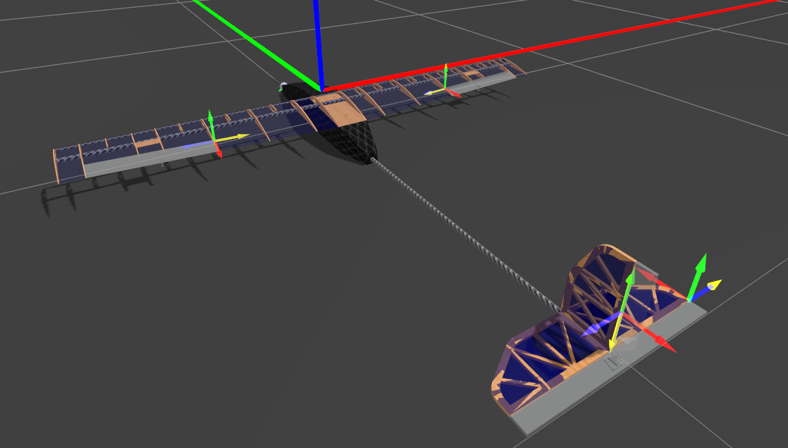Select the large red world X axis line
This screenshot has width=788, height=448.
point(564,42)
